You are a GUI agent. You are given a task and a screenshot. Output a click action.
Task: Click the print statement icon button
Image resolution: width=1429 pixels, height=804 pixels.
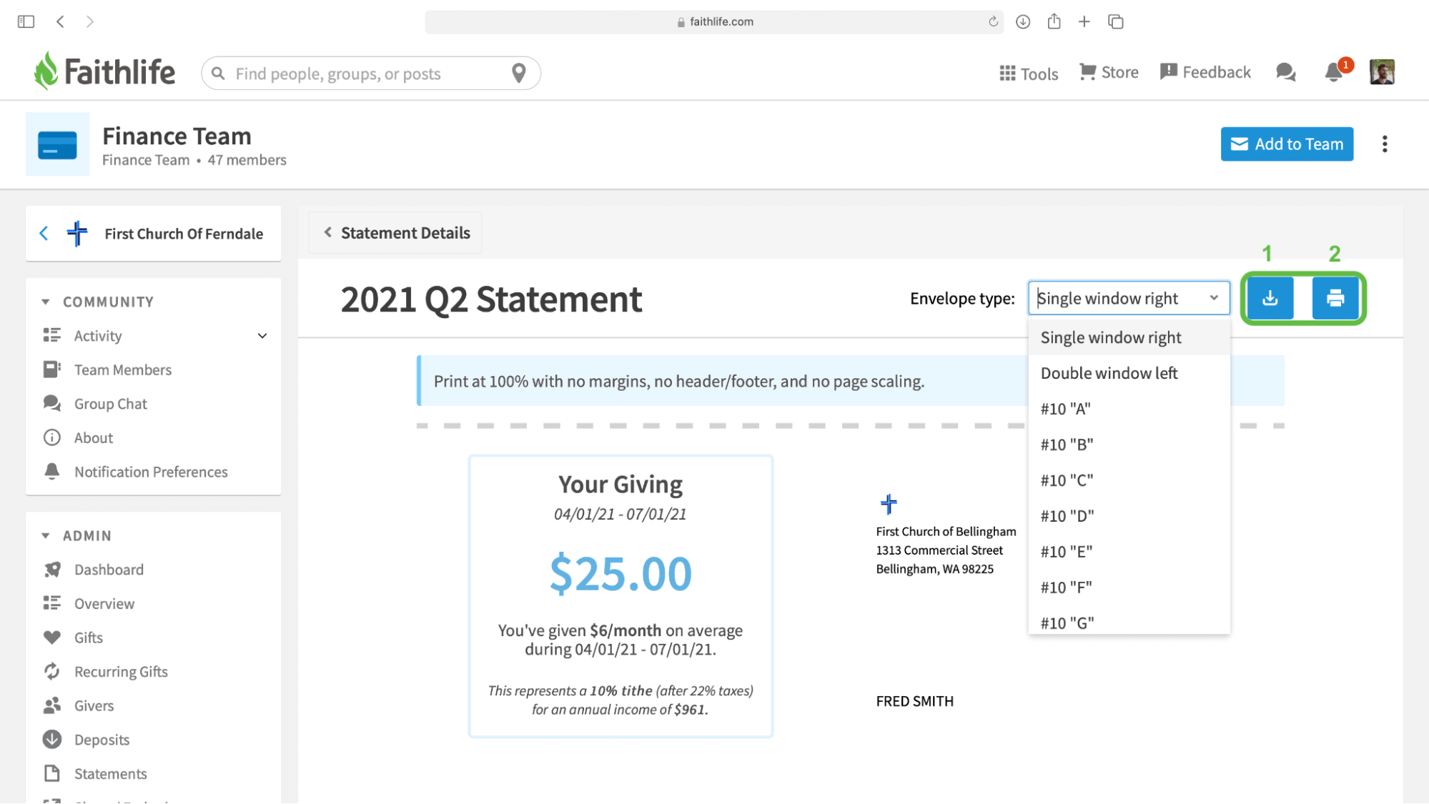[x=1335, y=298]
